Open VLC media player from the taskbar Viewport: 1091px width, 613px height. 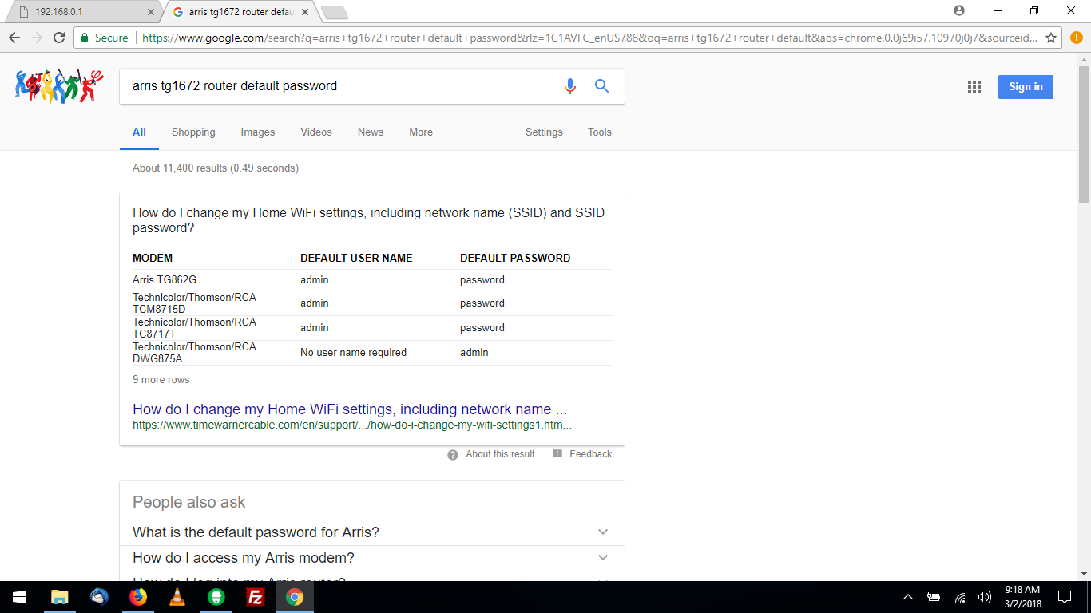[x=177, y=597]
